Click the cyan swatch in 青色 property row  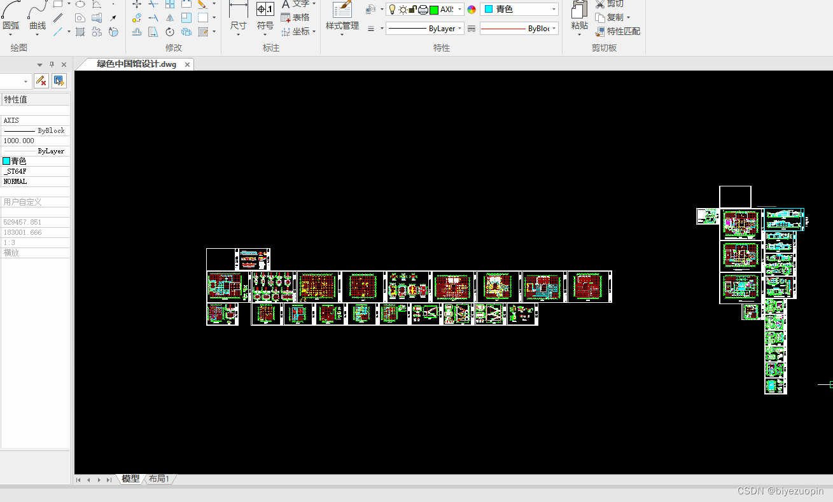pos(6,161)
